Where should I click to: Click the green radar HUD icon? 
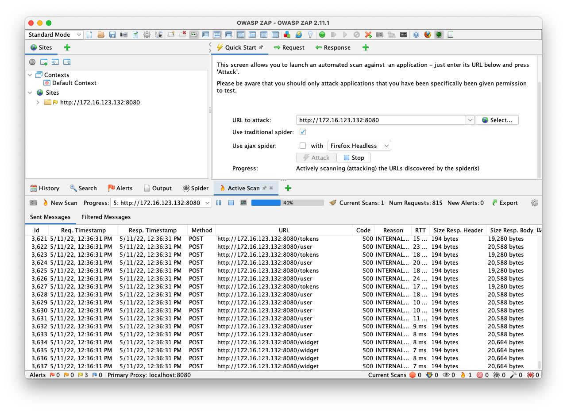(439, 35)
